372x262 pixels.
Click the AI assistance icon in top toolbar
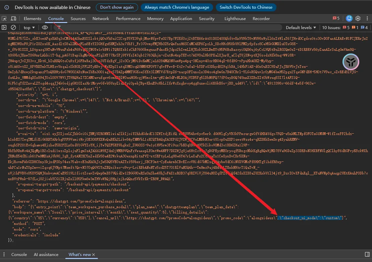coord(349,18)
